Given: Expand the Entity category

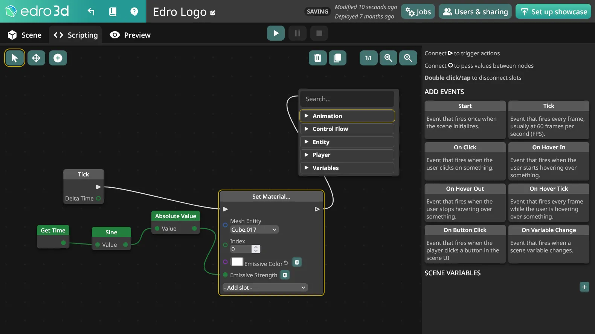Looking at the screenshot, I should tap(347, 142).
